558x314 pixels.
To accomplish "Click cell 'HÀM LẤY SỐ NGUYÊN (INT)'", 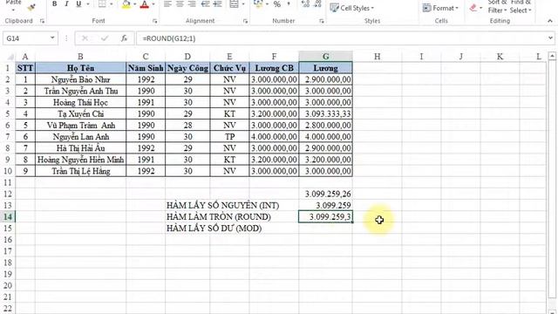I will [223, 206].
